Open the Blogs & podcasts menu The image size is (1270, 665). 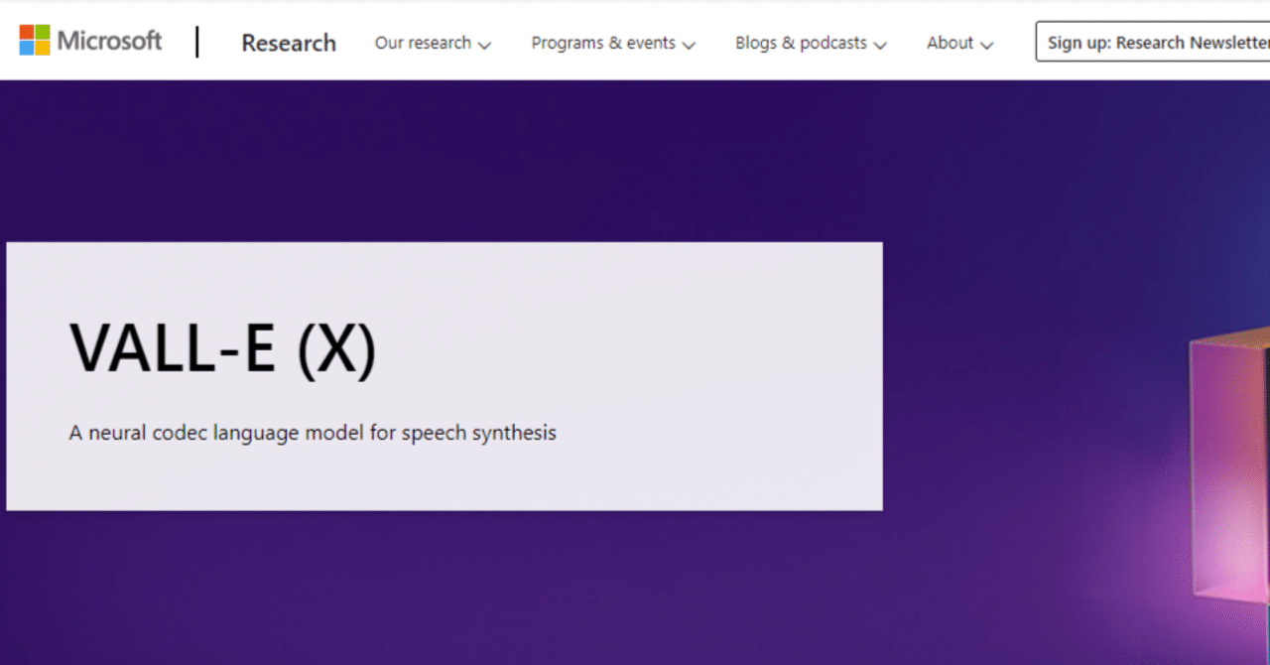click(799, 43)
